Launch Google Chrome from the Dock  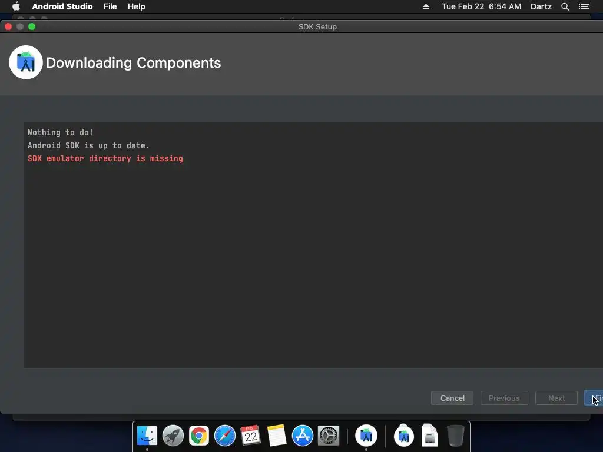(199, 436)
